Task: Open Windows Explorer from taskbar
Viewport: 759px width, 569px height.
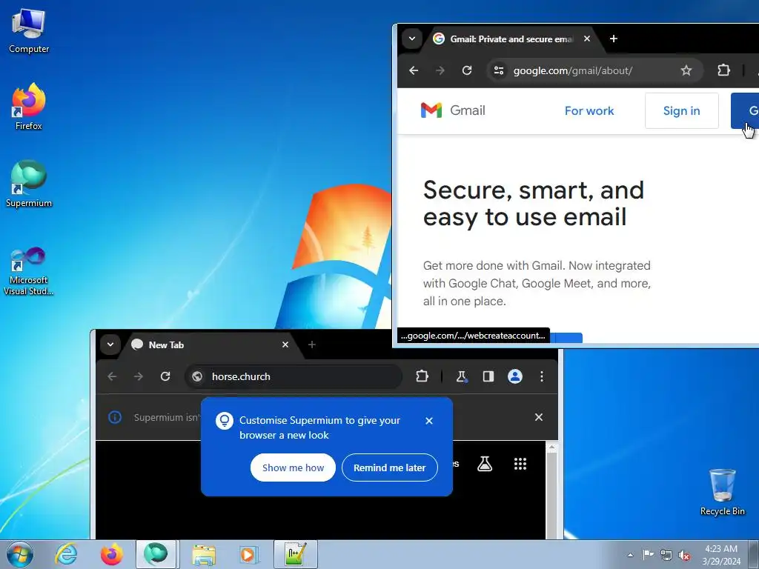Action: [x=204, y=554]
